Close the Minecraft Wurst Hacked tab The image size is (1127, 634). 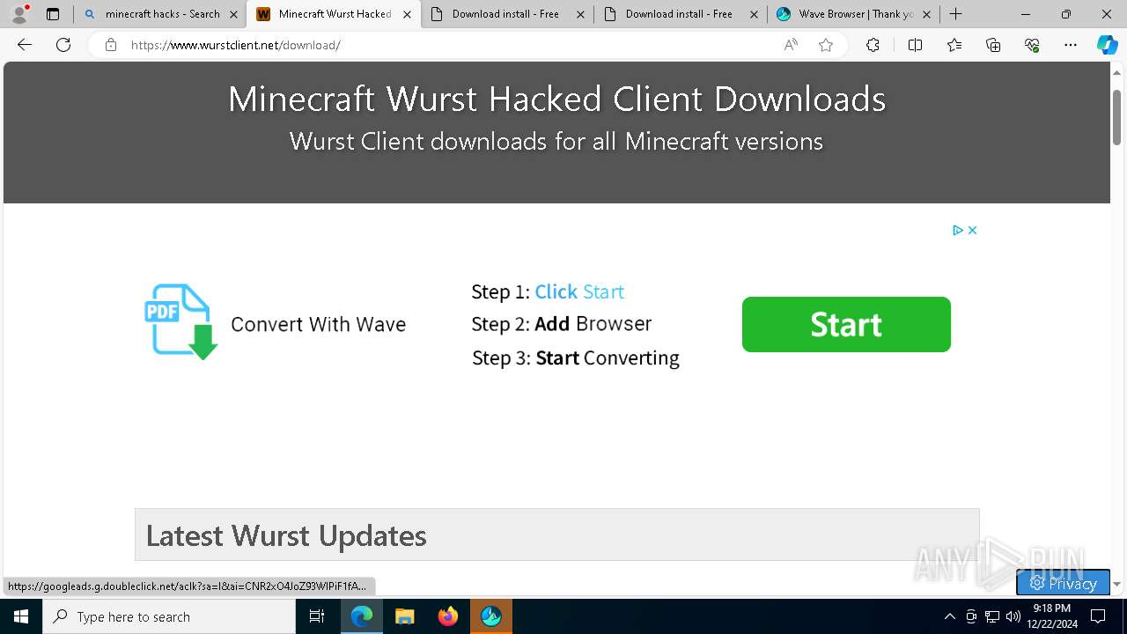407,14
